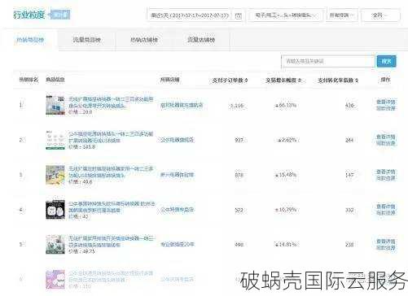Open rank 2 product title priced 145.8
This screenshot has height=296, width=408.
click(x=111, y=137)
